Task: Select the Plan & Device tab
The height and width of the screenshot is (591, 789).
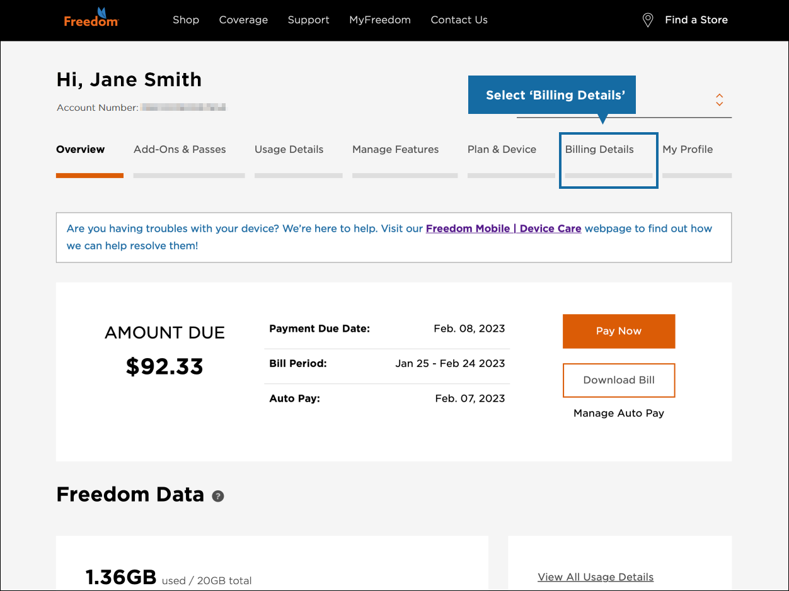Action: point(502,149)
